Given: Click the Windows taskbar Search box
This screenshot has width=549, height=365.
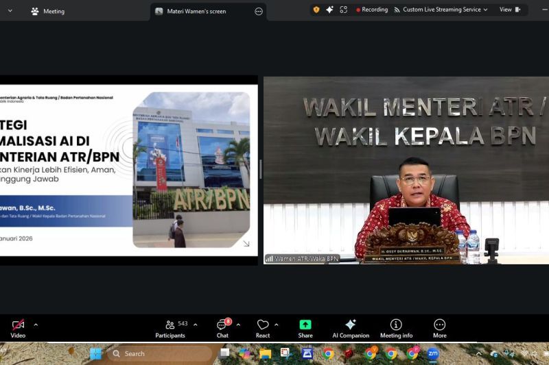Looking at the screenshot, I should (159, 353).
